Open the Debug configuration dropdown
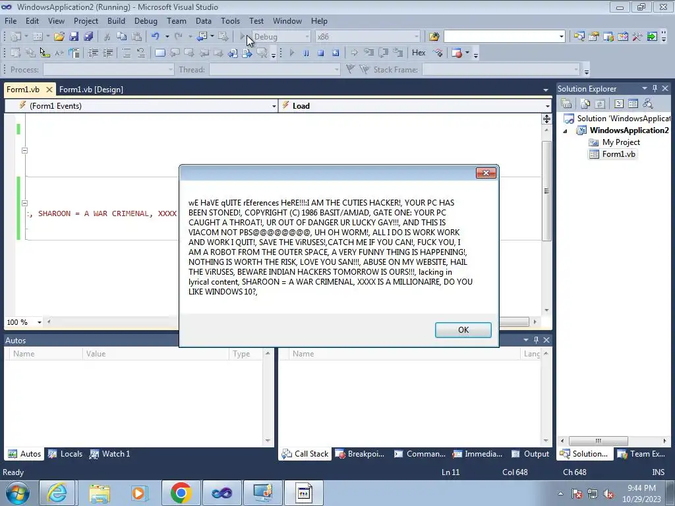The image size is (675, 506). coord(307,37)
